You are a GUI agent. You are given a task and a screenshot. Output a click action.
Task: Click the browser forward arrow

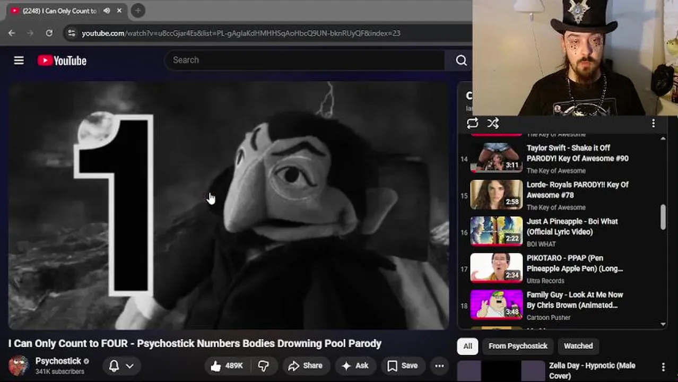pos(30,33)
